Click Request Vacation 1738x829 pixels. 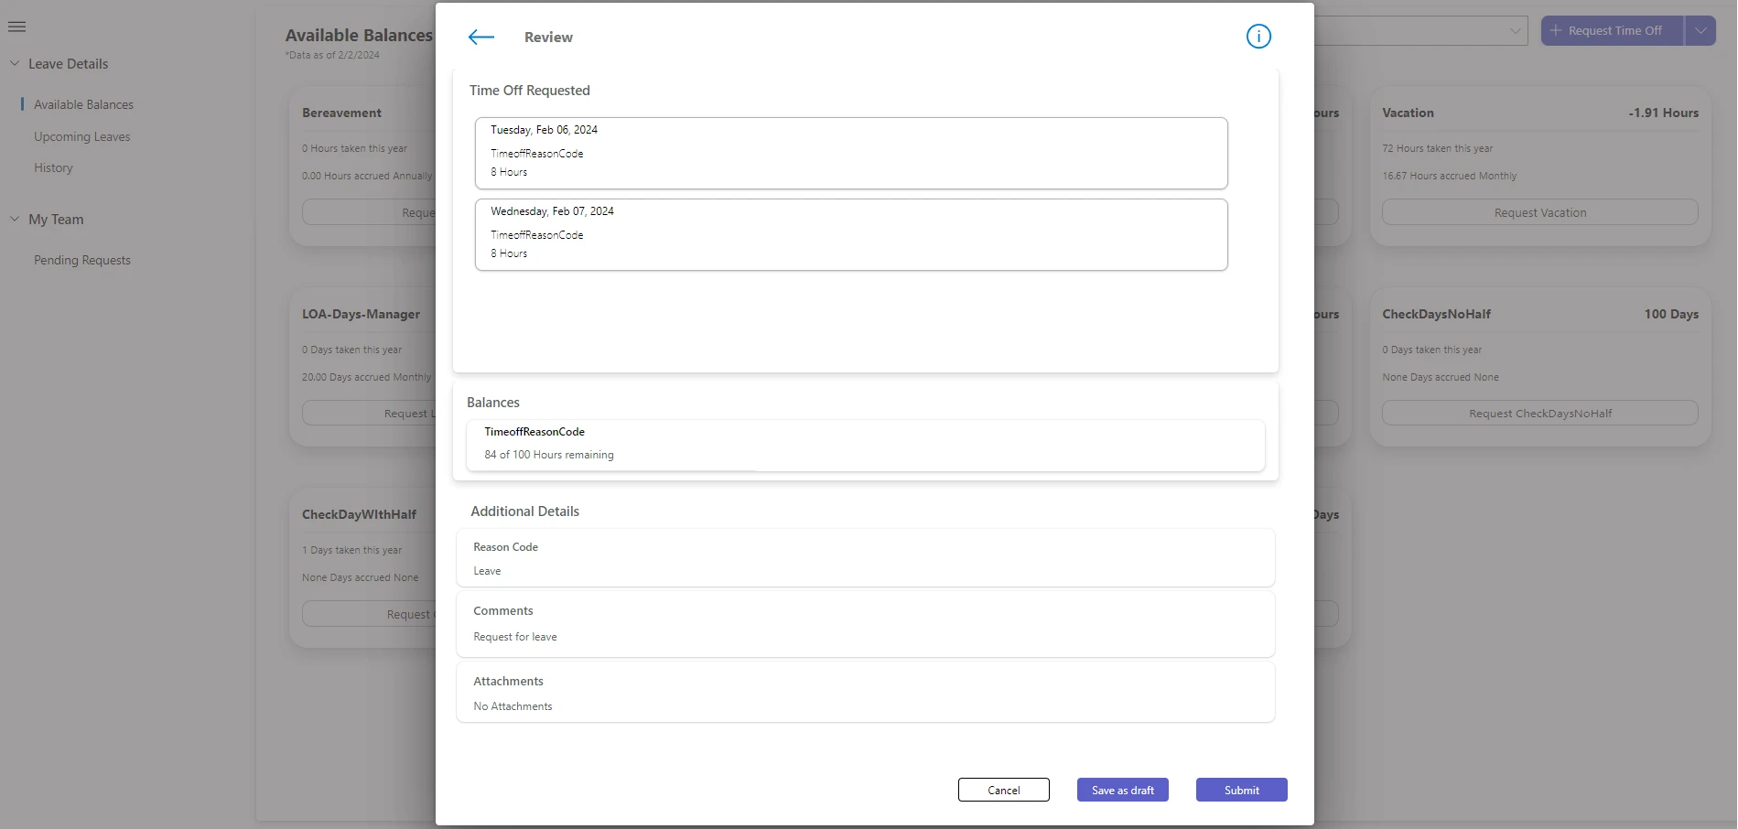tap(1539, 211)
